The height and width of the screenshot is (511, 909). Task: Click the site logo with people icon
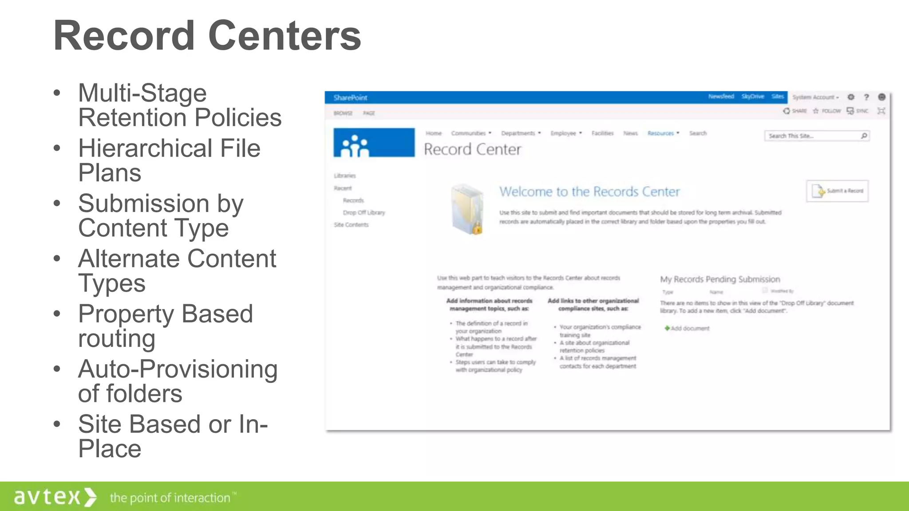point(374,142)
